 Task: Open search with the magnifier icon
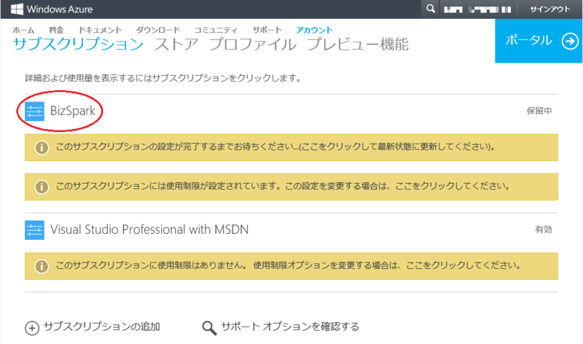click(430, 9)
